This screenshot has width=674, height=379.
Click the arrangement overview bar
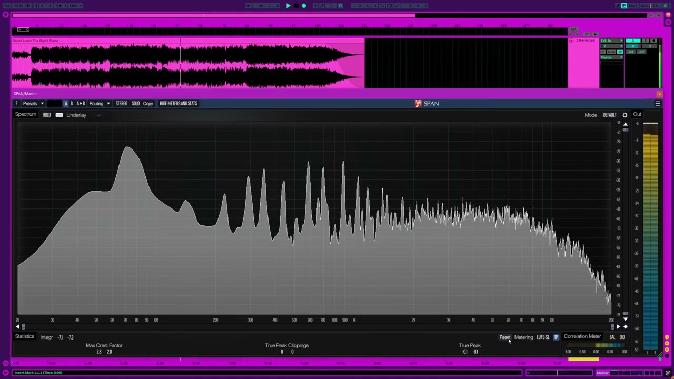pos(329,15)
